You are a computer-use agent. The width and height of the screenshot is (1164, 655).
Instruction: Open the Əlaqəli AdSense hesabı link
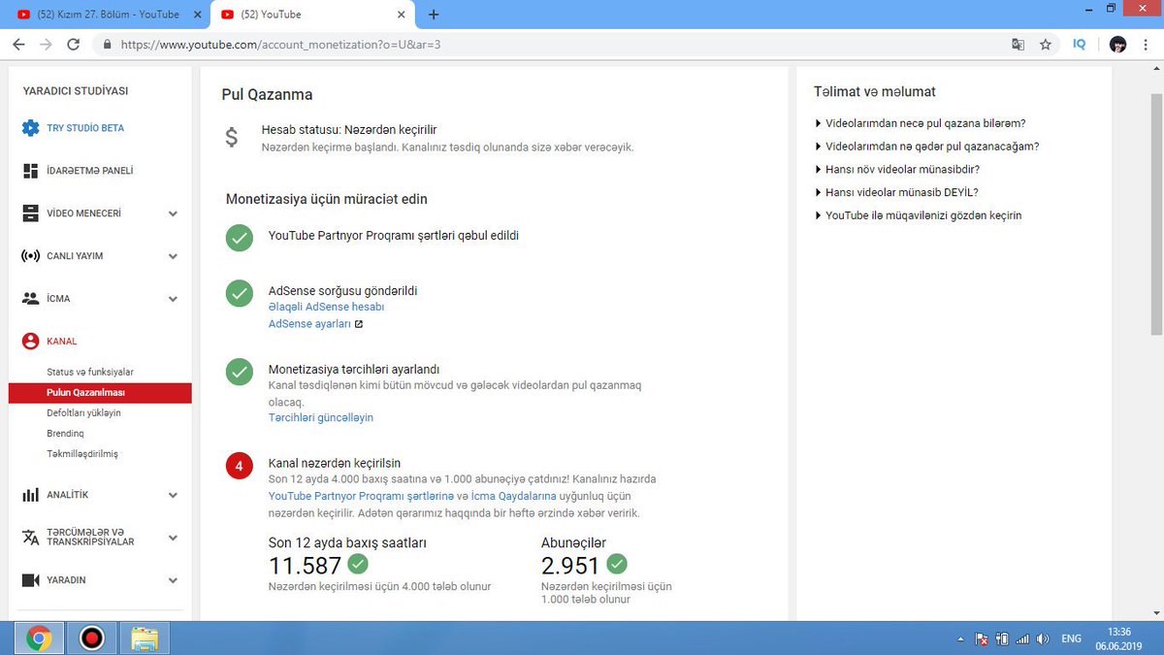[327, 307]
